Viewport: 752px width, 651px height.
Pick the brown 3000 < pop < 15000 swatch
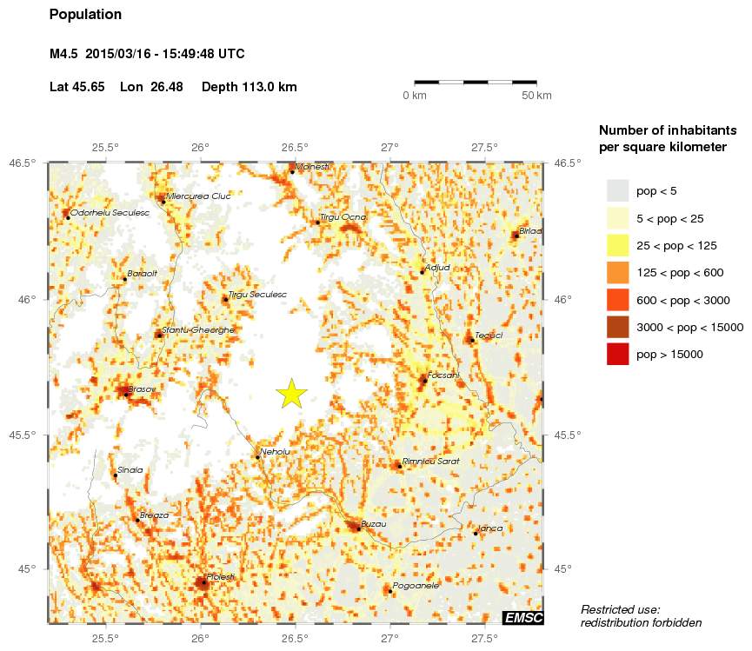[x=617, y=327]
